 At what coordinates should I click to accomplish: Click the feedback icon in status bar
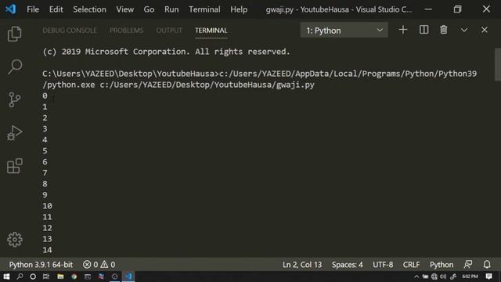point(468,265)
